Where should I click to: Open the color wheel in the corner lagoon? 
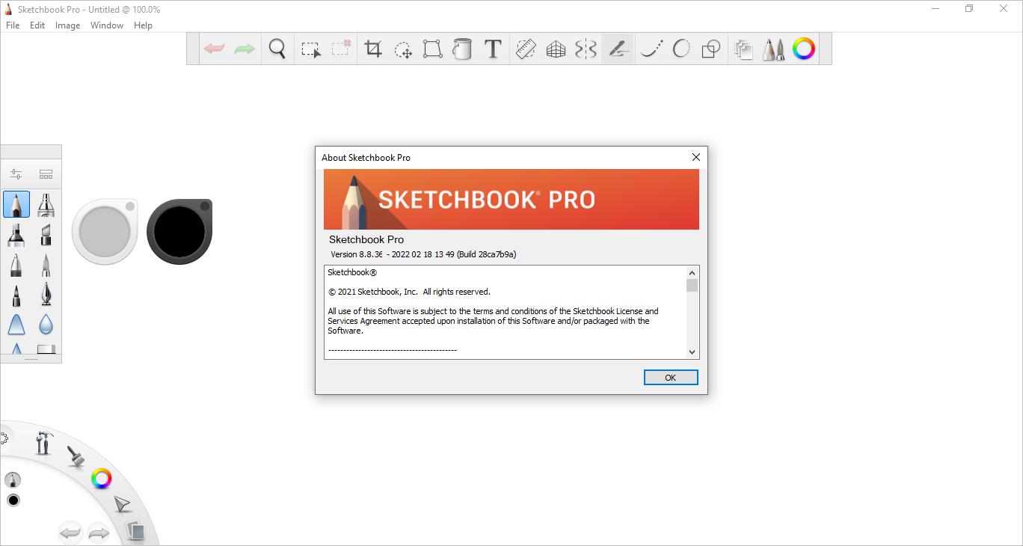[x=102, y=478]
